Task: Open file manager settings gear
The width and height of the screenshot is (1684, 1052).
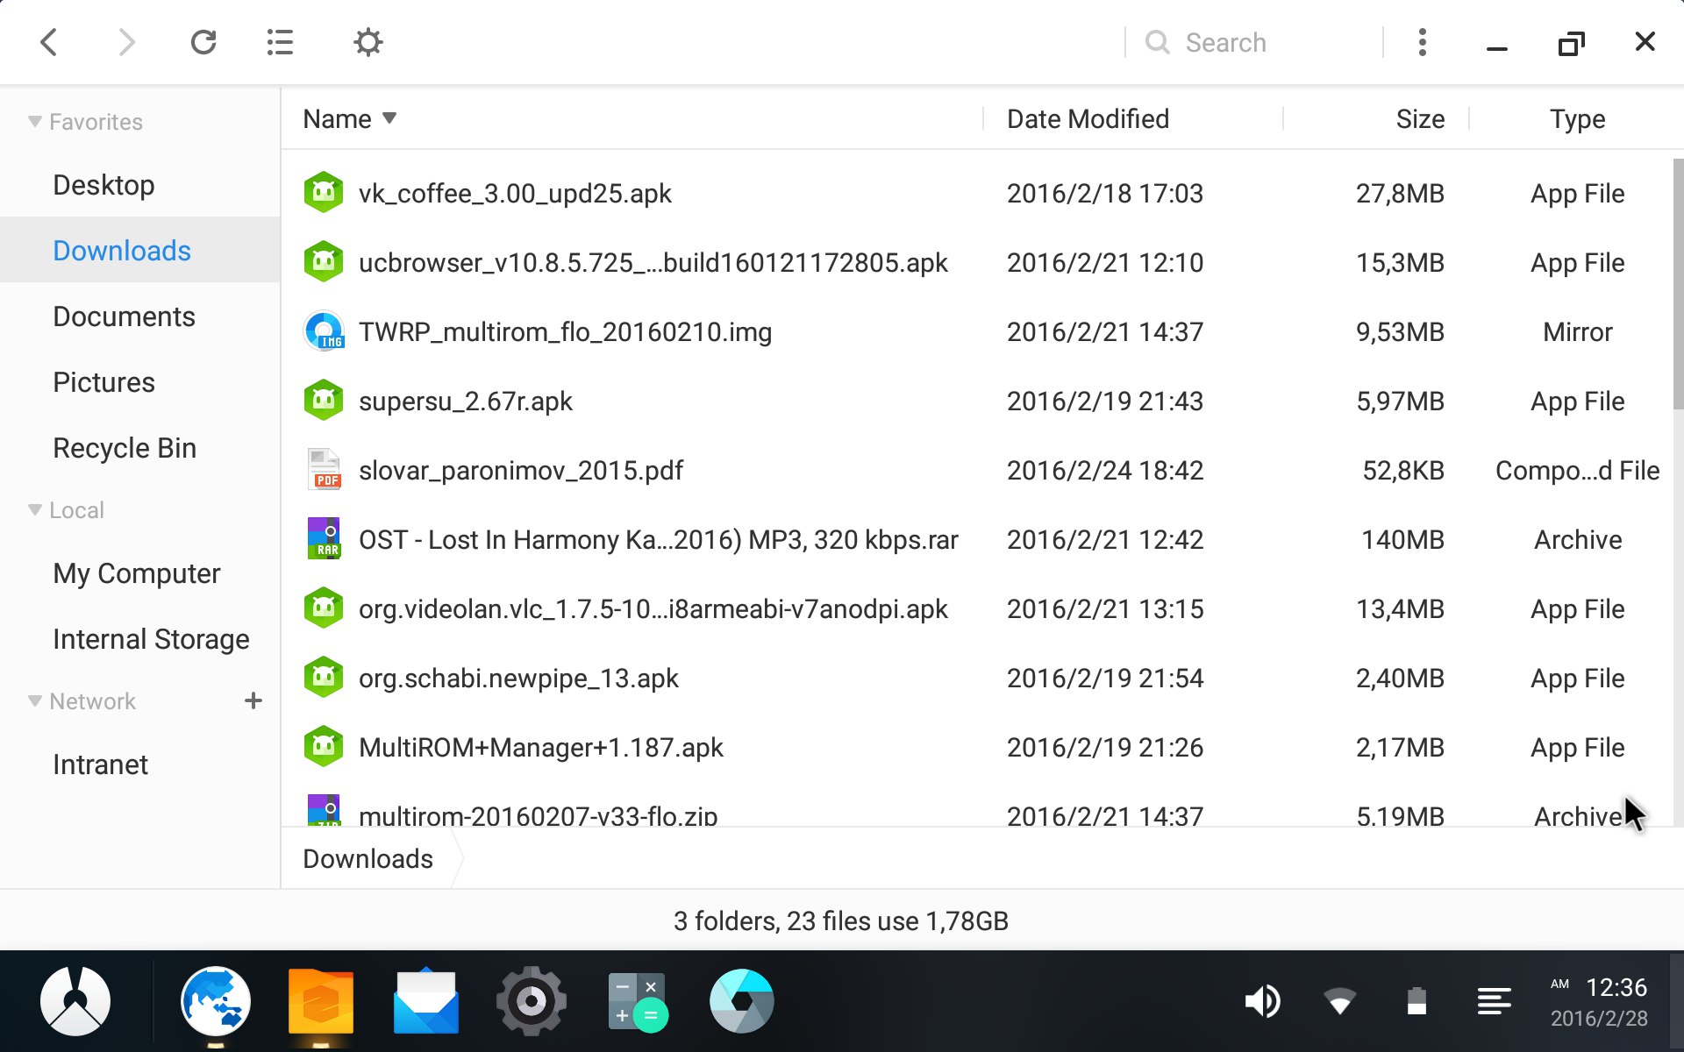Action: (368, 42)
